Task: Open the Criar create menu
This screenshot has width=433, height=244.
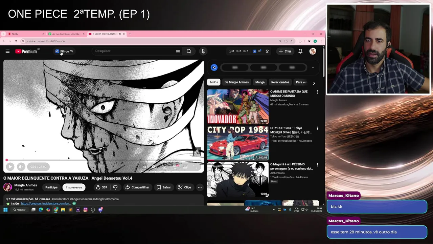Action: (x=285, y=51)
